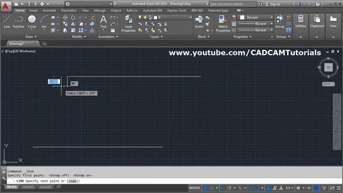Image resolution: width=343 pixels, height=193 pixels.
Task: Click the WCS button under ViewCube
Action: click(329, 84)
